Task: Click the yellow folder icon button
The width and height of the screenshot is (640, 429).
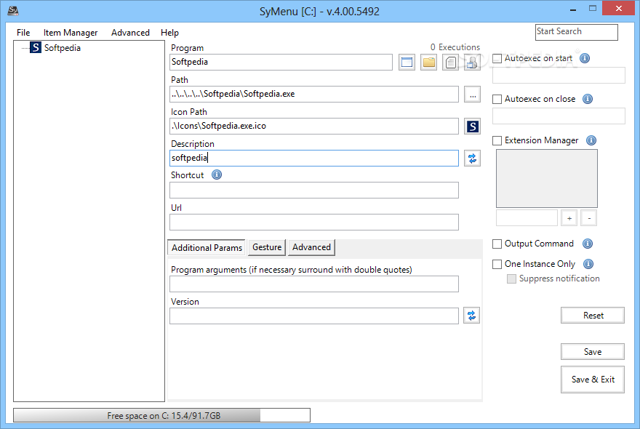Action: point(429,63)
